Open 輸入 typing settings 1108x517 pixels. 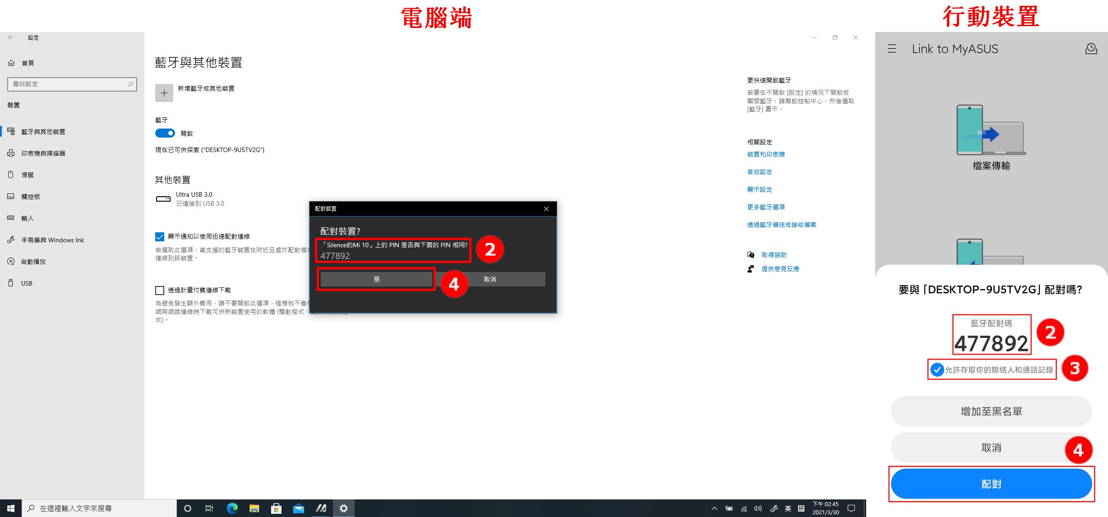click(28, 218)
